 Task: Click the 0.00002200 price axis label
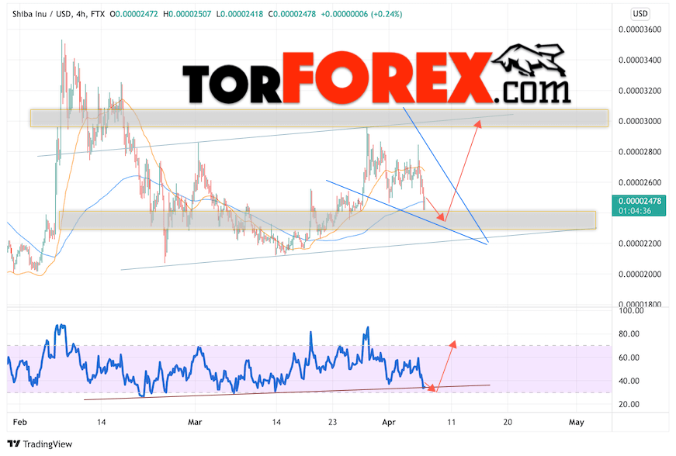pos(640,244)
